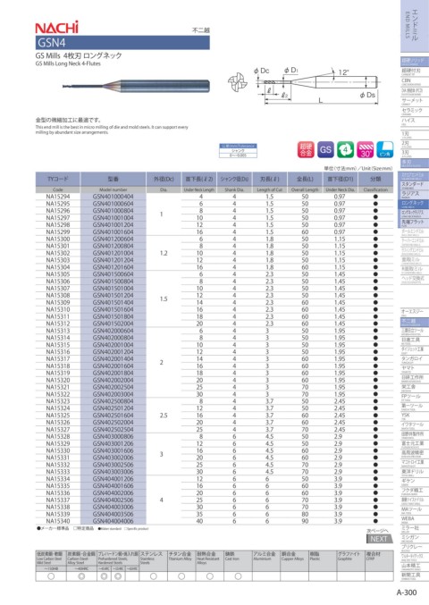This screenshot has width=429, height=605.
Task: Click the red 超硬合金 carbide badge
Action: pos(306,149)
